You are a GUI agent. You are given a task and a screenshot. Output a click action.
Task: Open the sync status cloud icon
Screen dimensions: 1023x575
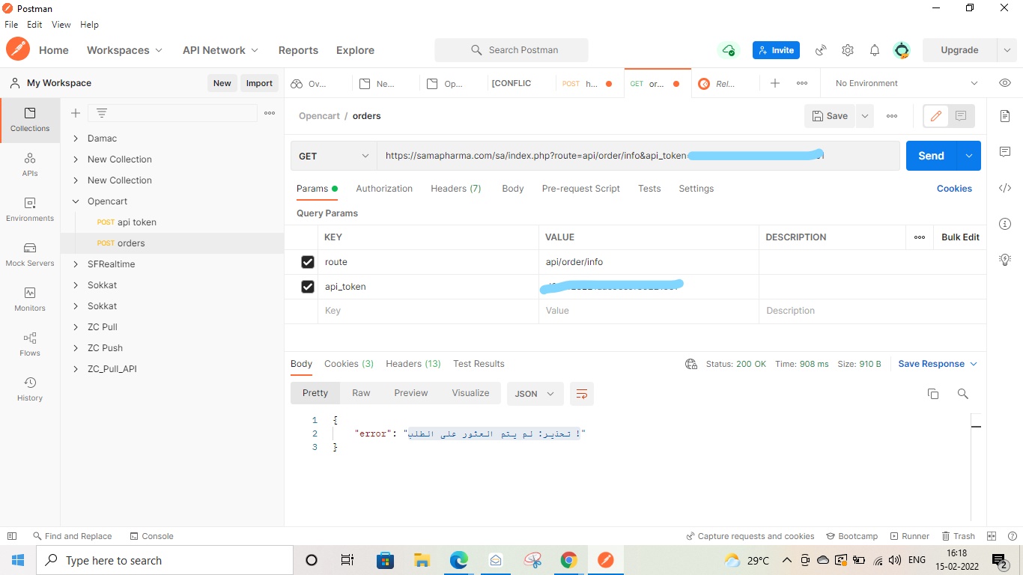tap(728, 50)
